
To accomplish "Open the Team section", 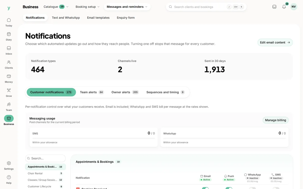I will 9,107.
